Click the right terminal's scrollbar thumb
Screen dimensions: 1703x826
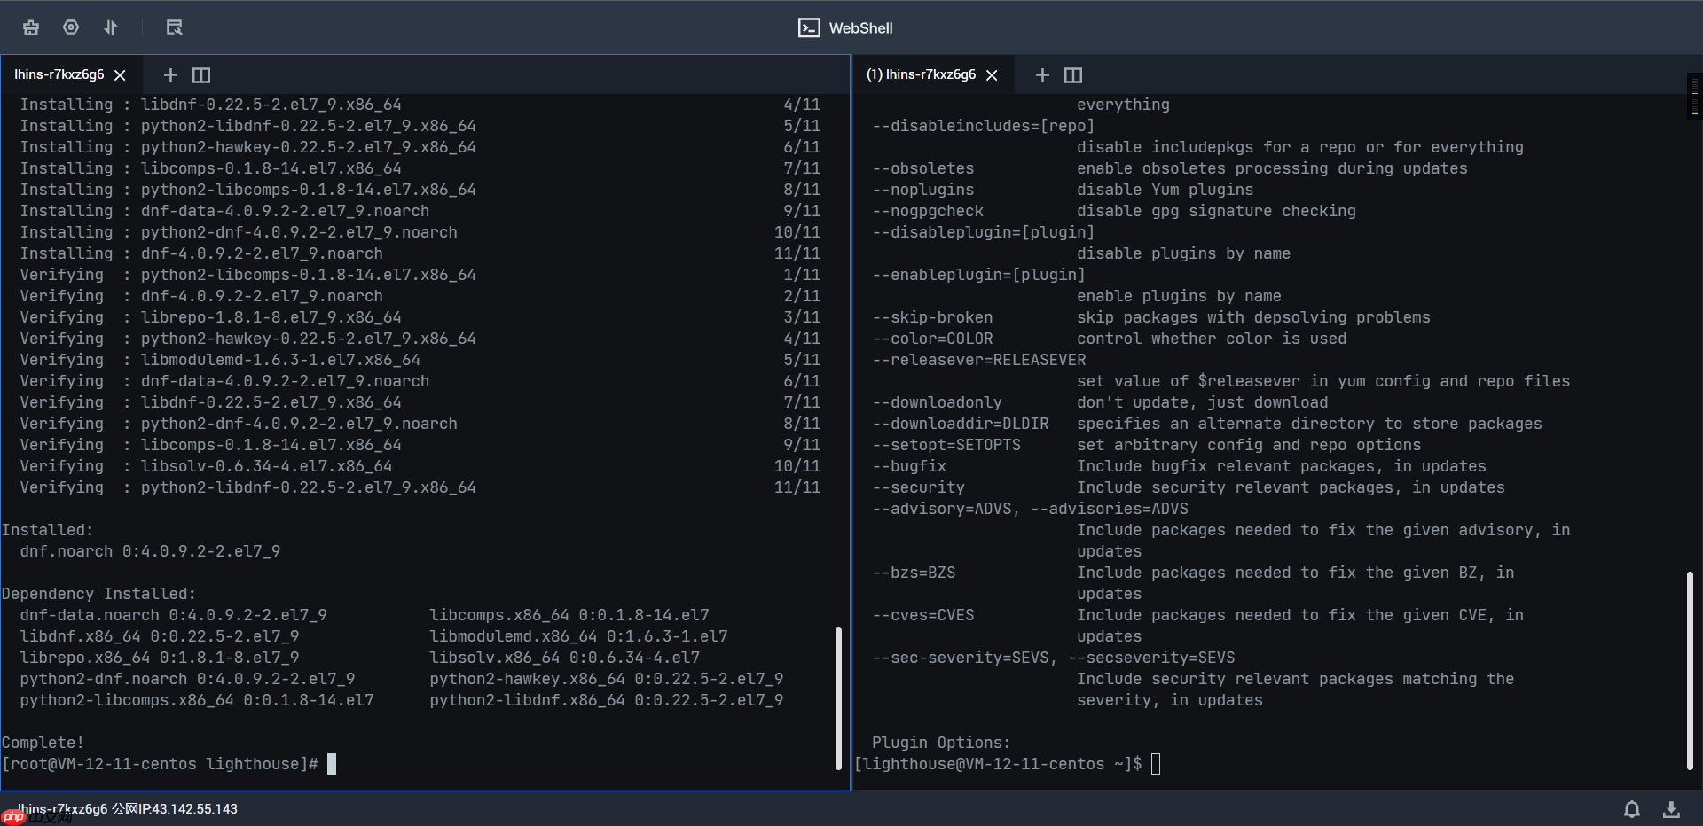pos(1690,670)
